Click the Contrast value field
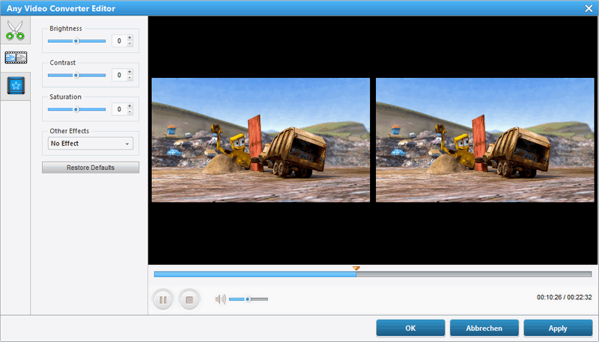 pos(119,75)
